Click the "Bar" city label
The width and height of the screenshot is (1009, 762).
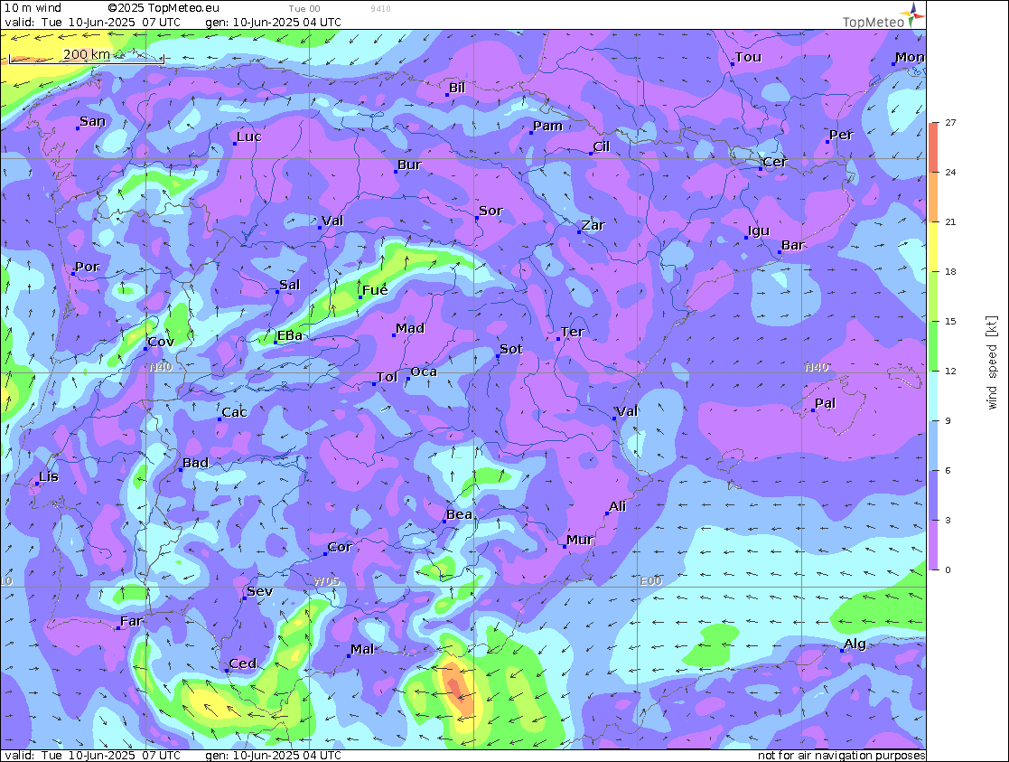(x=792, y=245)
